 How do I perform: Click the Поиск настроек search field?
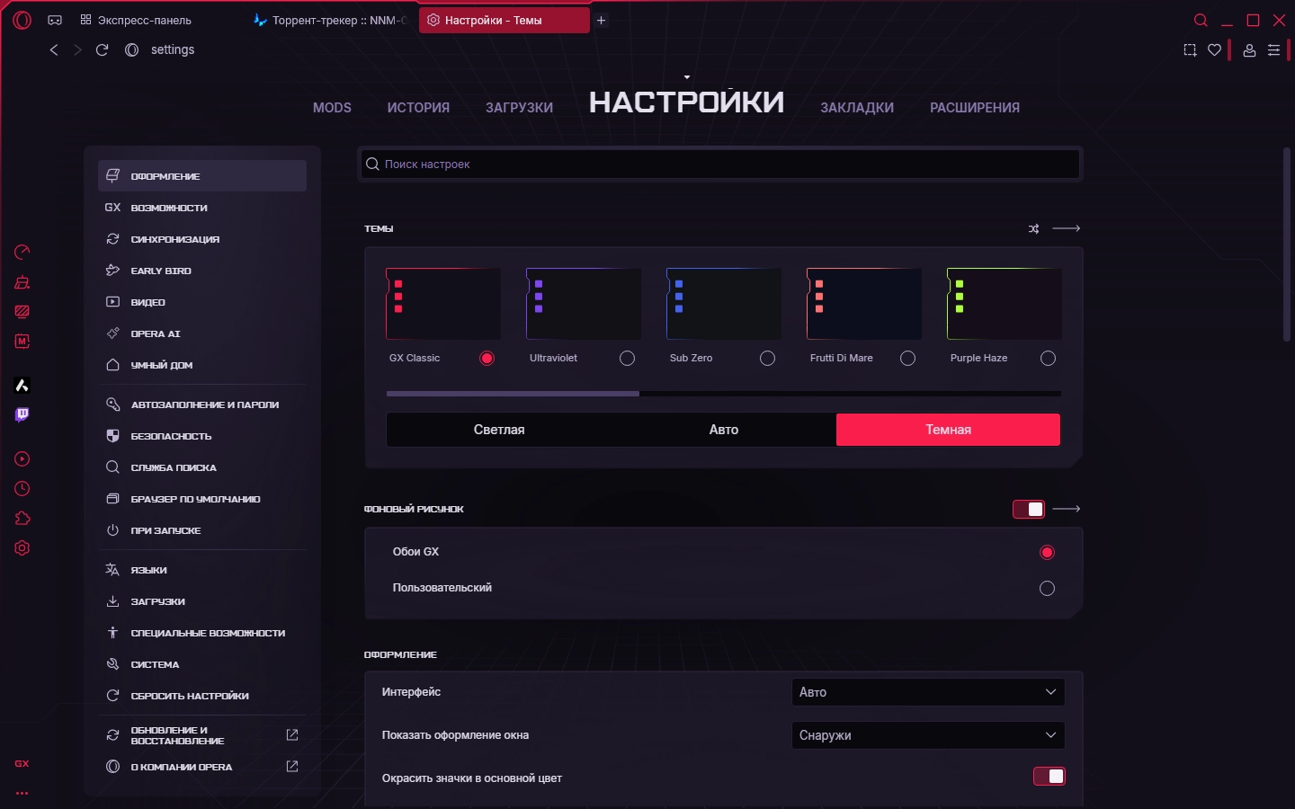(720, 164)
